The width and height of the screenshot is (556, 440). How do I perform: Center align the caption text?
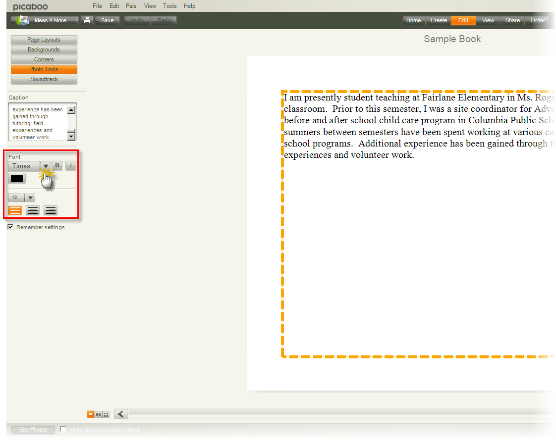33,210
